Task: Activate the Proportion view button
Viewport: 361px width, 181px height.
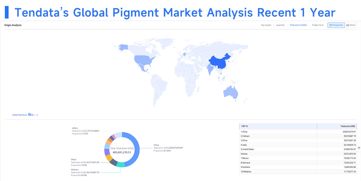Action: (x=336, y=25)
